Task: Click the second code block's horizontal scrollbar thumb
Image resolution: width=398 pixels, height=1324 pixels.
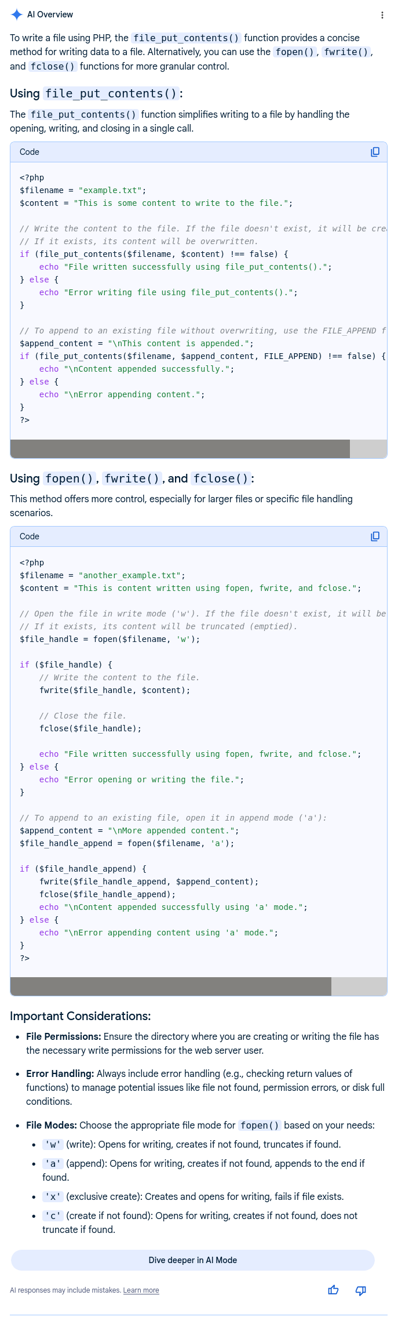Action: point(171,986)
